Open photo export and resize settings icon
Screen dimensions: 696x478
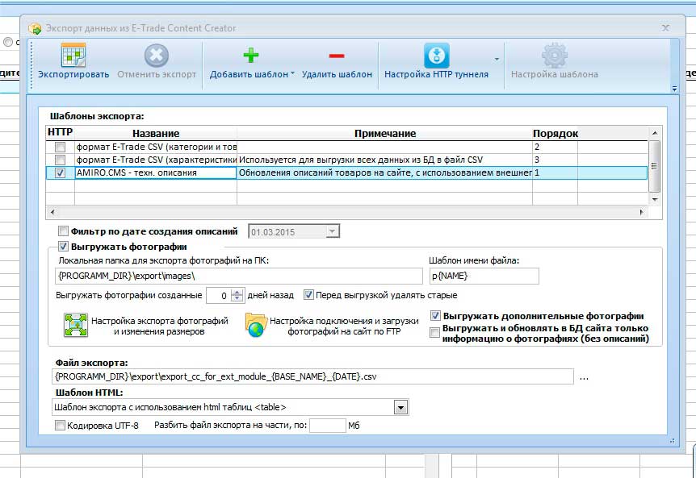(x=76, y=326)
